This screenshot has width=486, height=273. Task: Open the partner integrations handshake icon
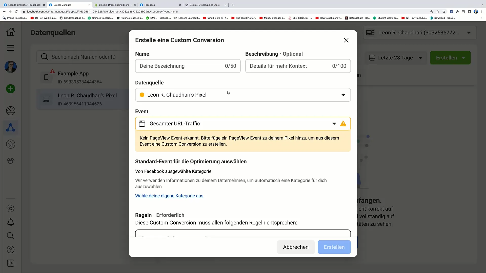pyautogui.click(x=11, y=161)
